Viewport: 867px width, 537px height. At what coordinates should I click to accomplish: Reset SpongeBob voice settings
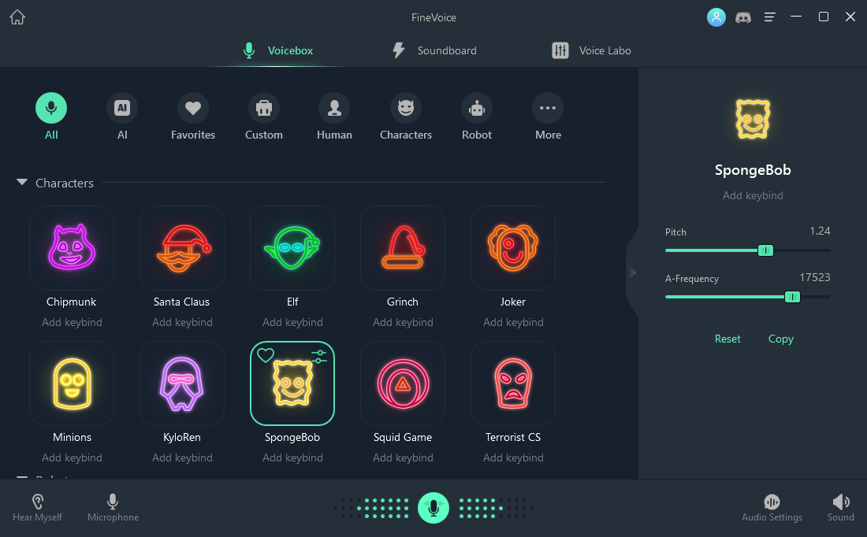pyautogui.click(x=727, y=339)
